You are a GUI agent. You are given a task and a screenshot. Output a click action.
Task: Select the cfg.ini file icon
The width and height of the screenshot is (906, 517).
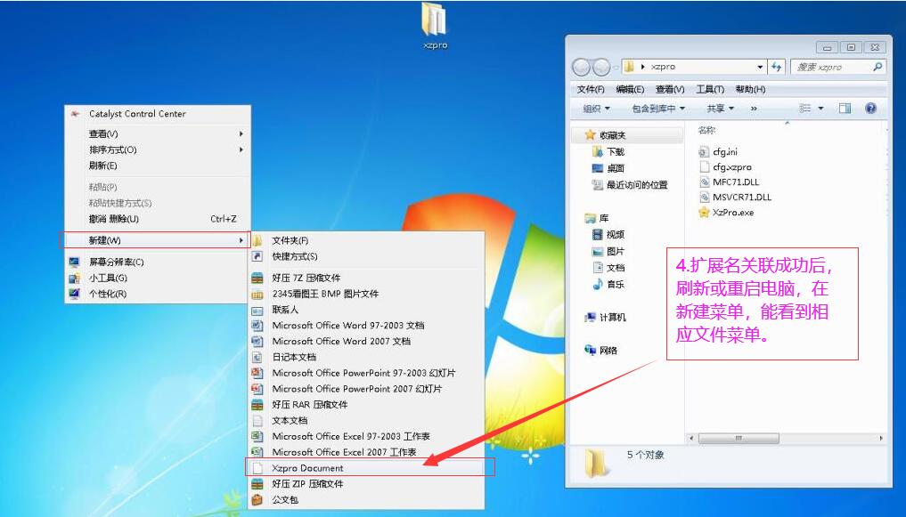(x=704, y=152)
